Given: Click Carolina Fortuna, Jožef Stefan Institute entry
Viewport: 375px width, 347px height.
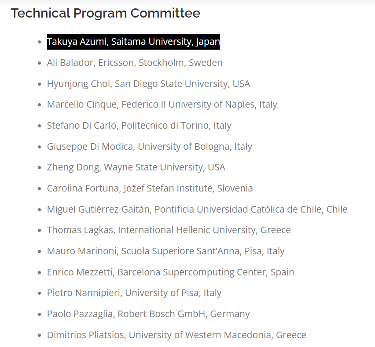Looking at the screenshot, I should [150, 188].
